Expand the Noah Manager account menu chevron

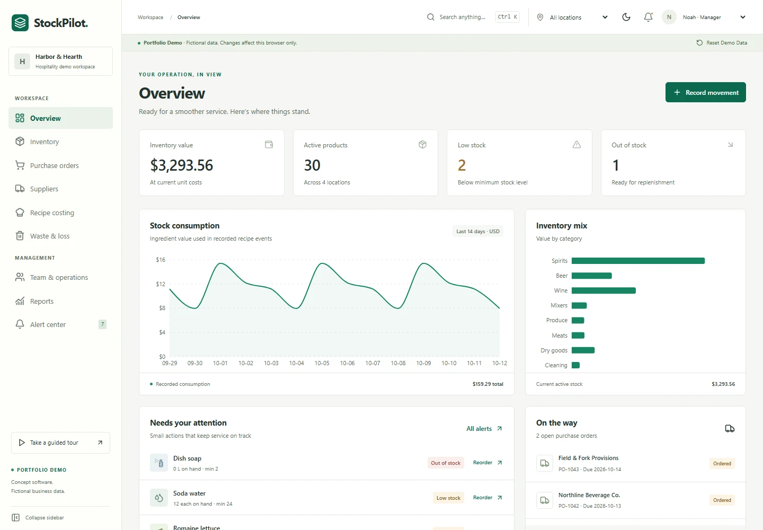(743, 17)
